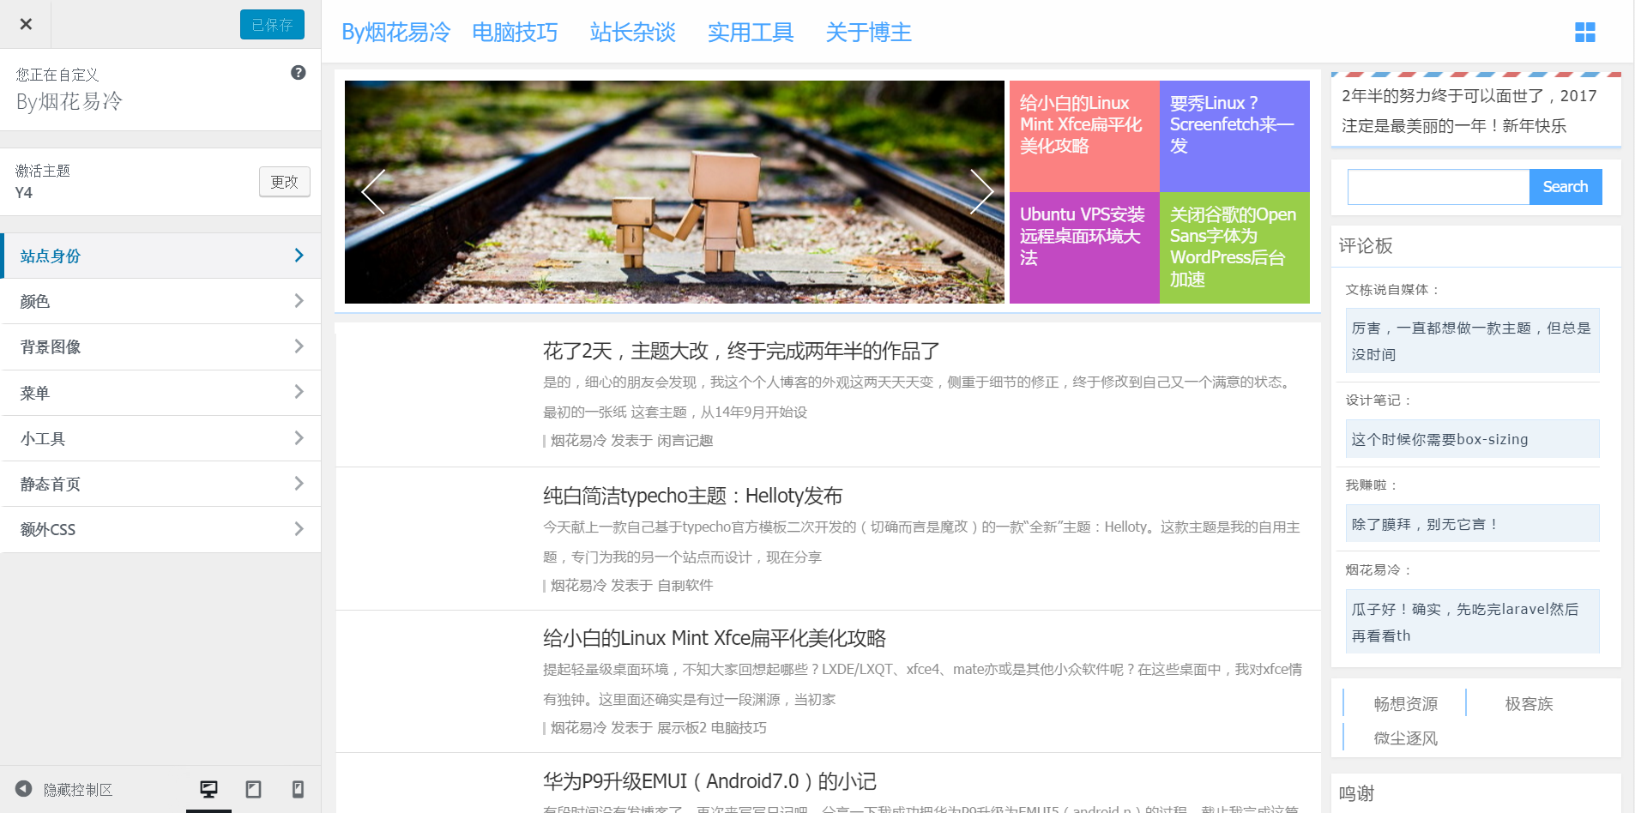
Task: Open post 给小白的Linux Mint Xfce扁平化美化攻略 title
Action: tap(715, 638)
